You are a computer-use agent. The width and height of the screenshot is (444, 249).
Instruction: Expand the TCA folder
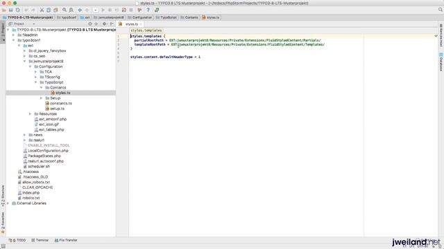tap(35, 72)
